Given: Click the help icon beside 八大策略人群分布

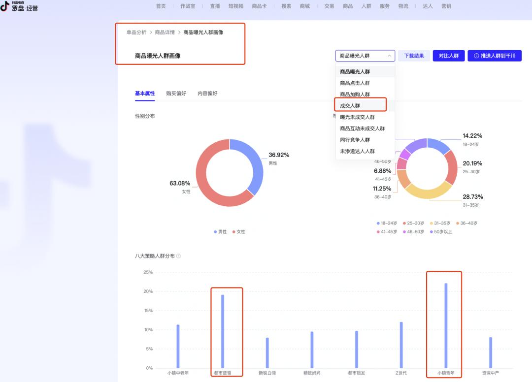Looking at the screenshot, I should coord(178,256).
